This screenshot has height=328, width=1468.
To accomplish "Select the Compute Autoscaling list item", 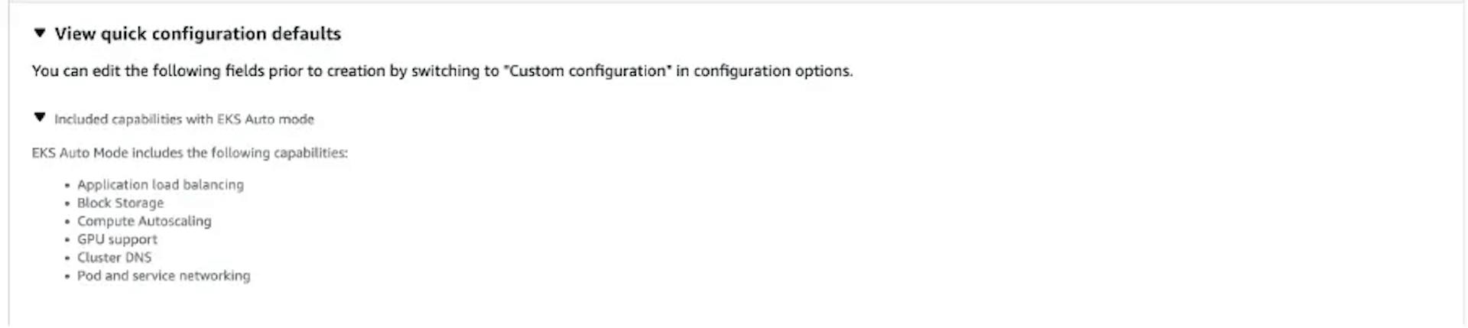I will pyautogui.click(x=144, y=221).
